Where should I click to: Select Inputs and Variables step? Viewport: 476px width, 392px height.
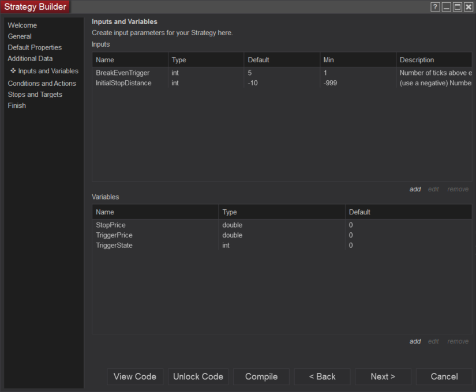coord(44,71)
